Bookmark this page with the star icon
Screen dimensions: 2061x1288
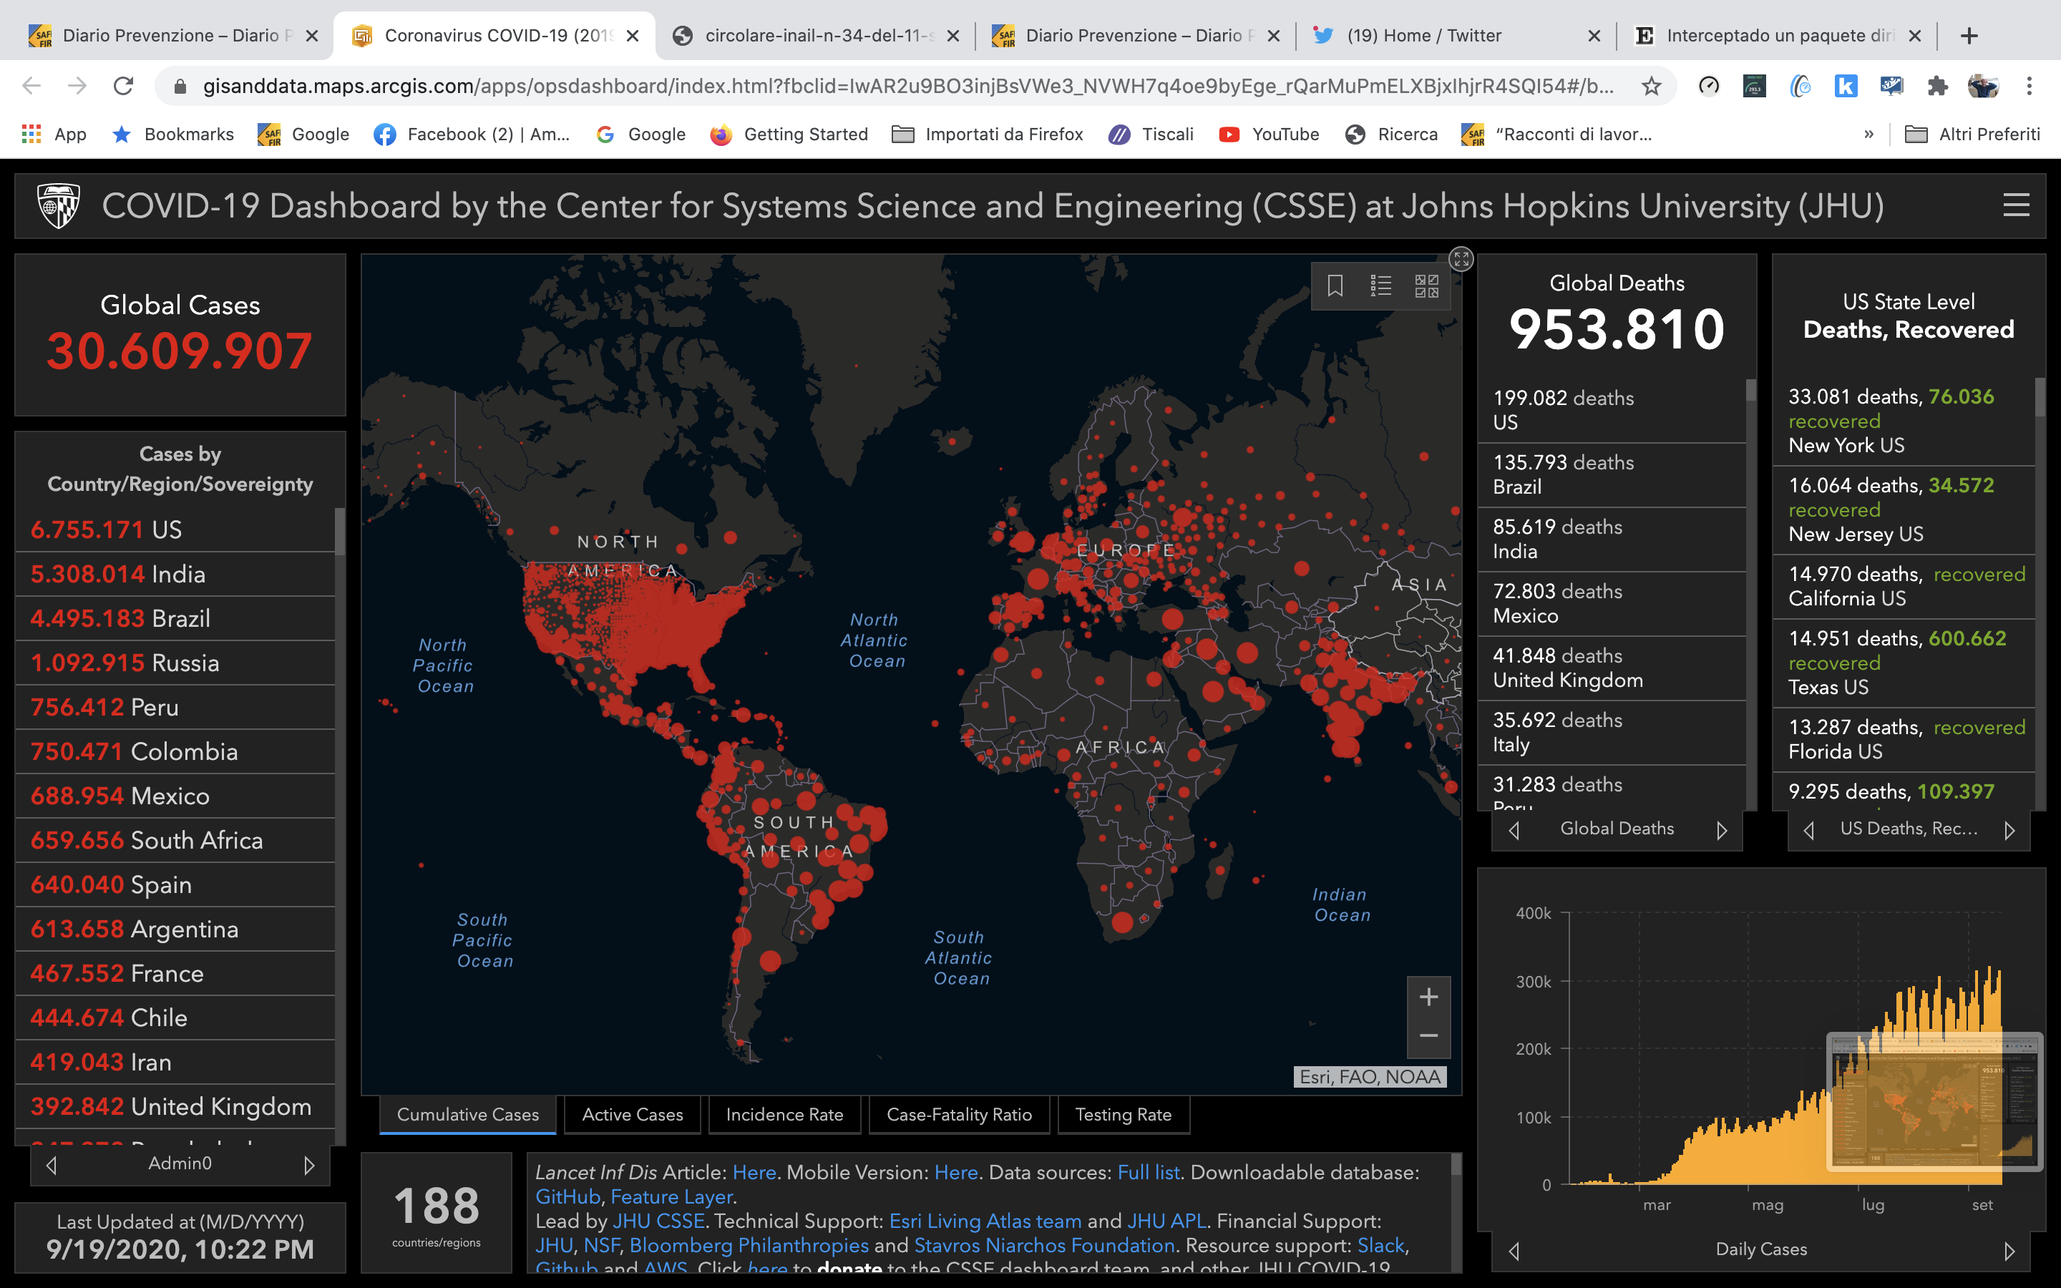1652,86
